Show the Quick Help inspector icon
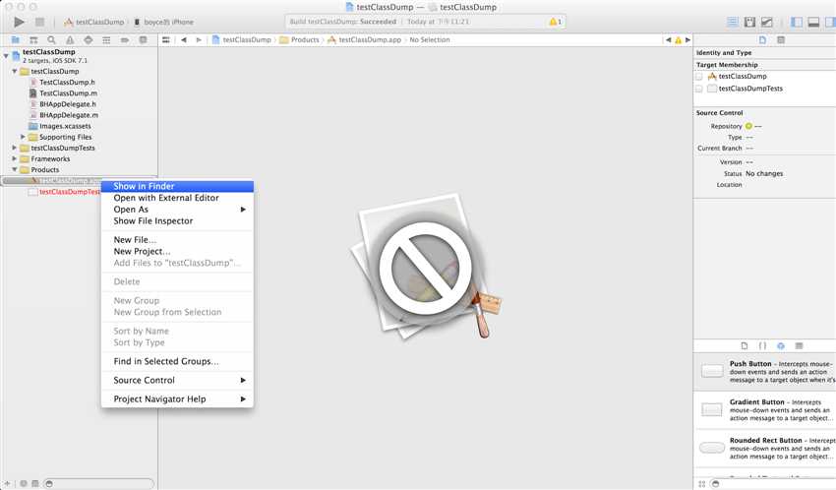The height and width of the screenshot is (490, 836). [781, 40]
